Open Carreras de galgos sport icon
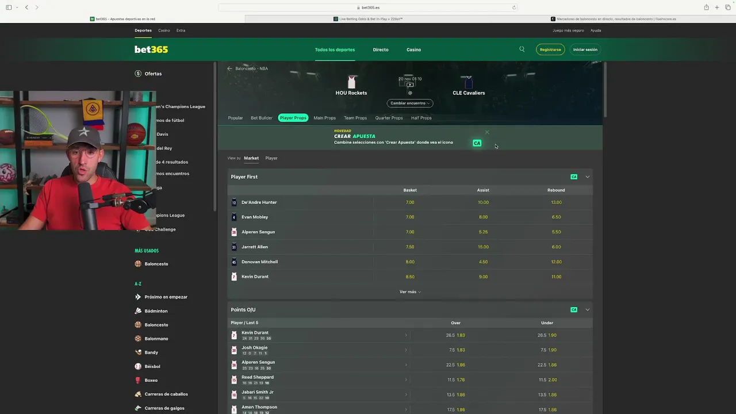The height and width of the screenshot is (414, 736). [138, 408]
